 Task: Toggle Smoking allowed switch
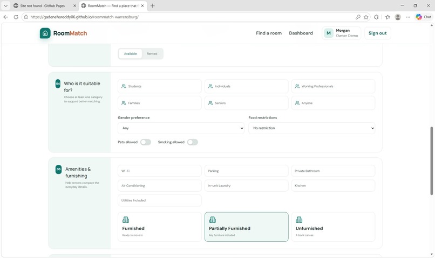[193, 142]
